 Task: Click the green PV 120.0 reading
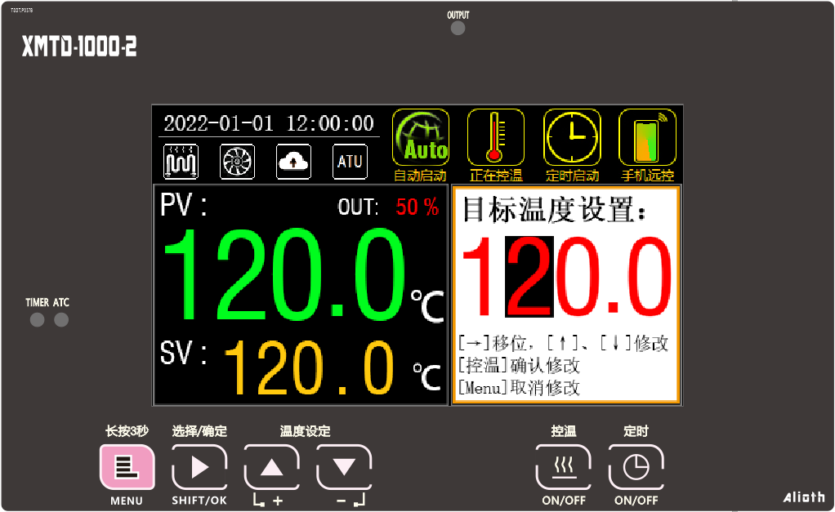point(284,274)
